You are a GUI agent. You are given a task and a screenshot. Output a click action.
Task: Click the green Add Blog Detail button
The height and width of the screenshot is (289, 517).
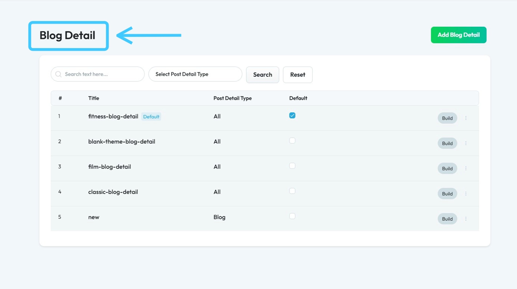pyautogui.click(x=458, y=35)
